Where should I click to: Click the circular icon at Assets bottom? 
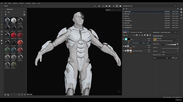tap(19, 95)
